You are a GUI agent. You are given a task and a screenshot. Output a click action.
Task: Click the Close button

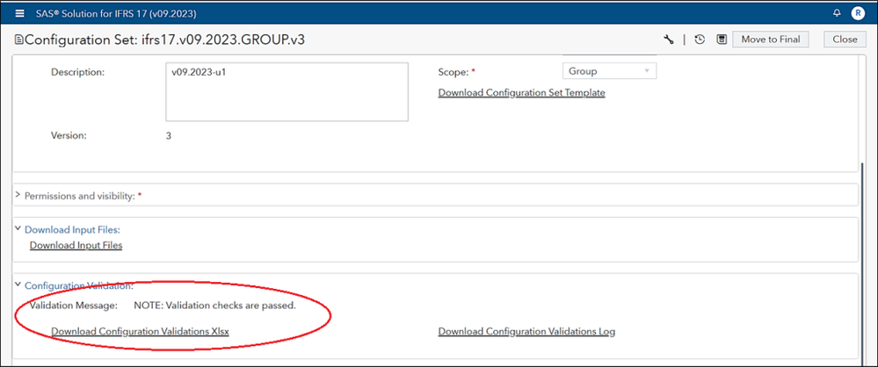(x=845, y=40)
